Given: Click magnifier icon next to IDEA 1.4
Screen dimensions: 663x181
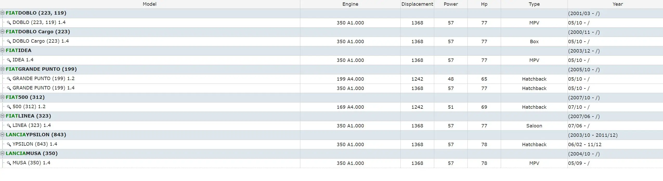Looking at the screenshot, I should click(x=9, y=60).
